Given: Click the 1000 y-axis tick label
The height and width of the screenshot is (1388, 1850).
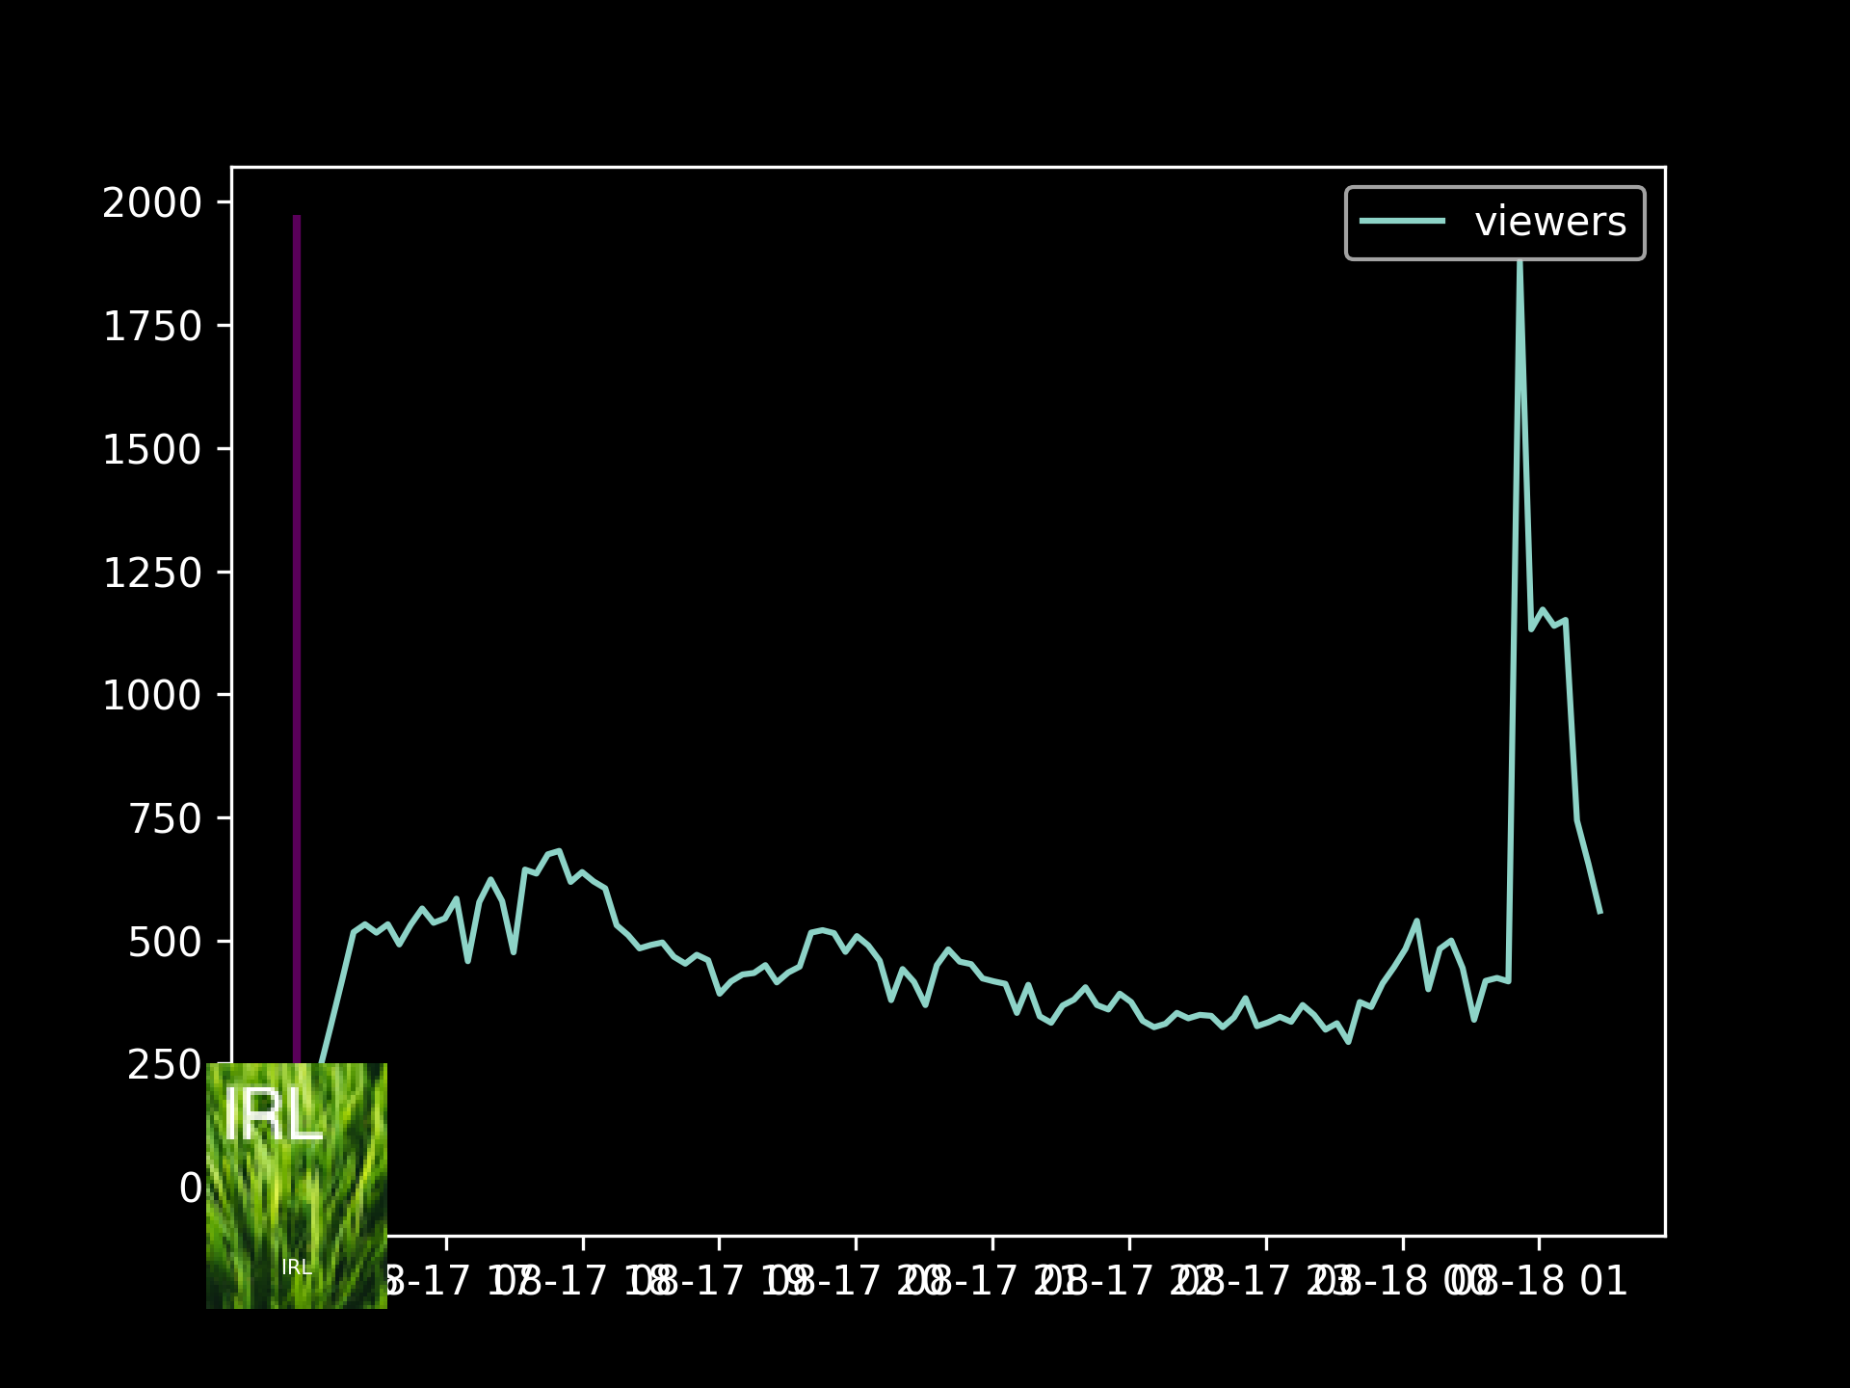Looking at the screenshot, I should click(x=152, y=696).
